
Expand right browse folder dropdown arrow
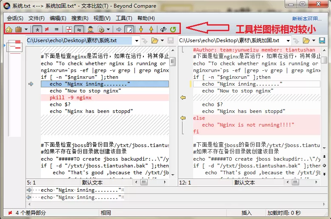click(x=314, y=40)
